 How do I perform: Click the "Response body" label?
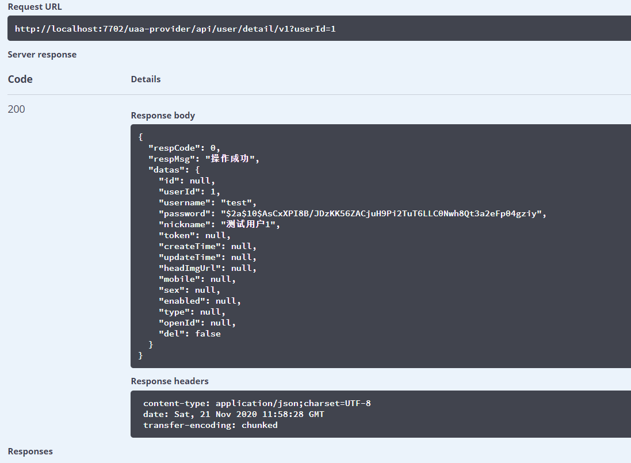tap(163, 116)
